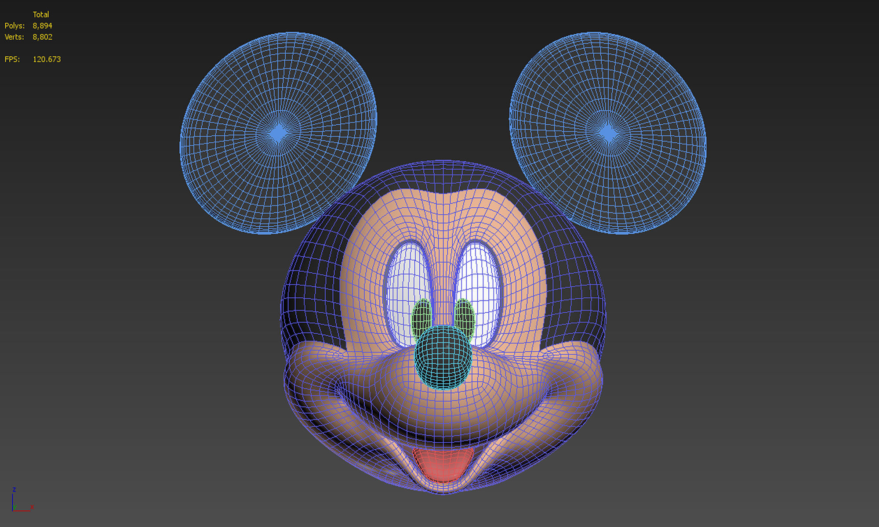This screenshot has width=879, height=527.
Task: Select the right blue ear mesh
Action: pyautogui.click(x=608, y=133)
